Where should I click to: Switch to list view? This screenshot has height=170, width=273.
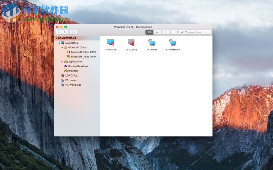[x=157, y=32]
